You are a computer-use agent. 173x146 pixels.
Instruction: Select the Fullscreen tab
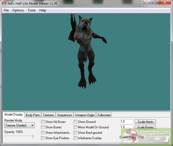coord(104,115)
